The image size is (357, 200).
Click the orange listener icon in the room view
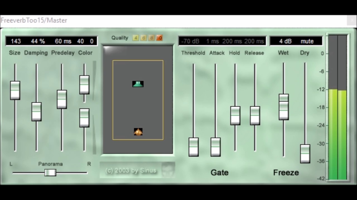point(138,132)
